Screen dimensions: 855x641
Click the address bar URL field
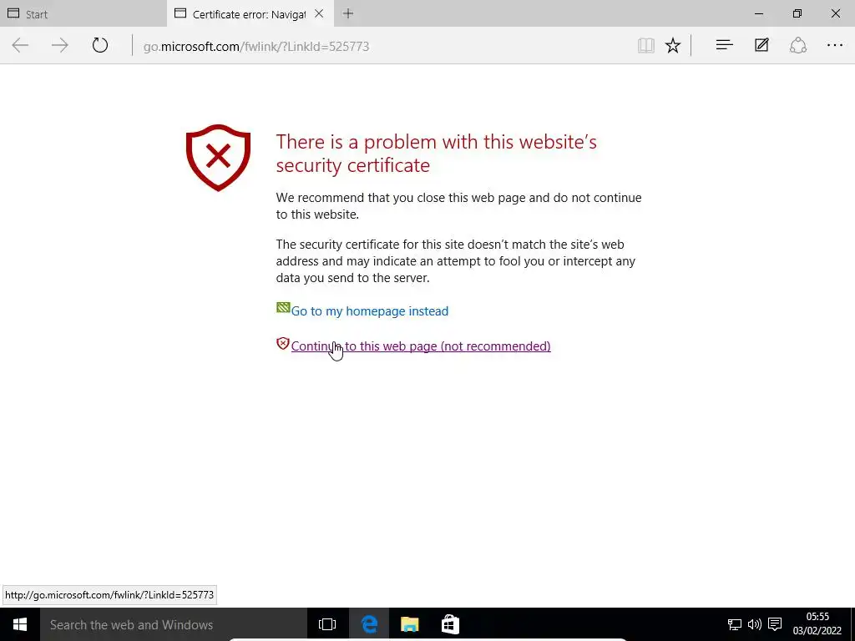(382, 47)
